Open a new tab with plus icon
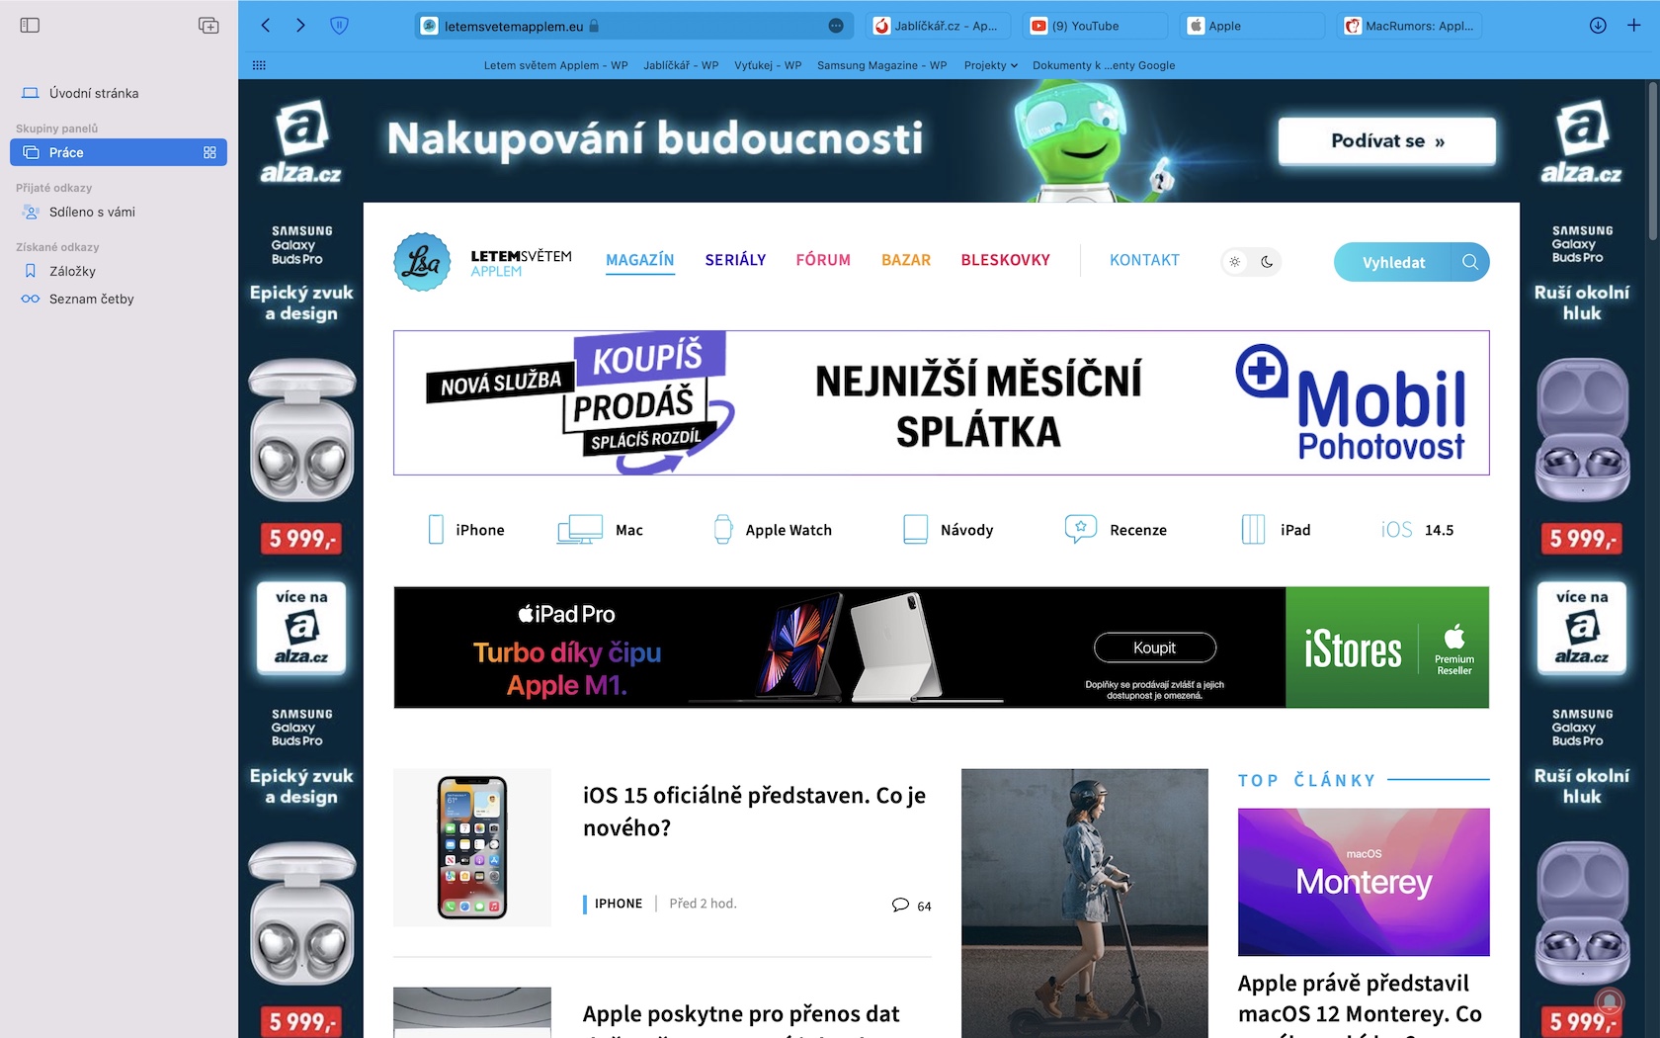 tap(1633, 26)
